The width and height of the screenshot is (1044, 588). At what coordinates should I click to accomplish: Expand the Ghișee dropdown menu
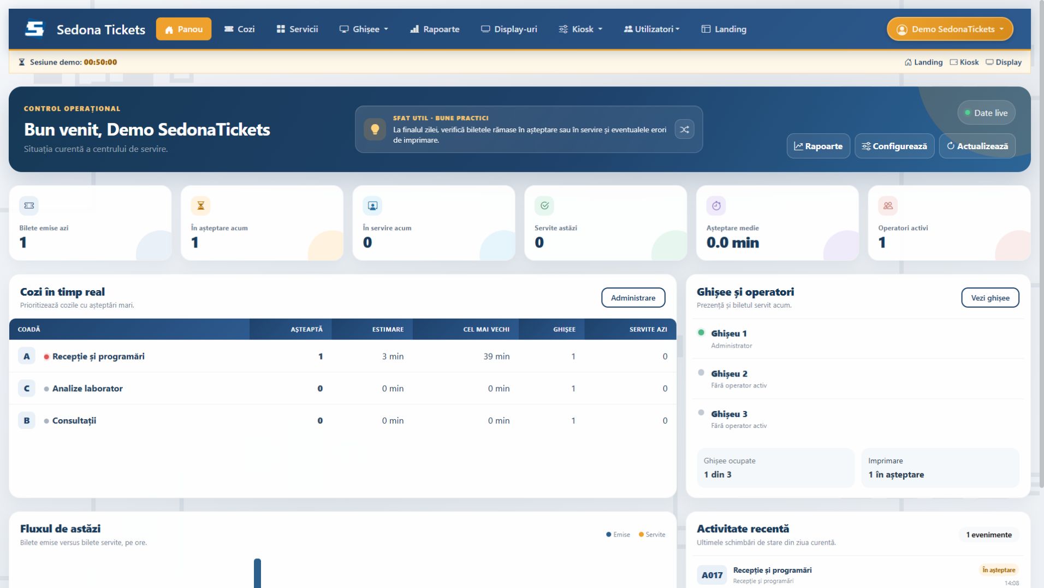click(364, 29)
